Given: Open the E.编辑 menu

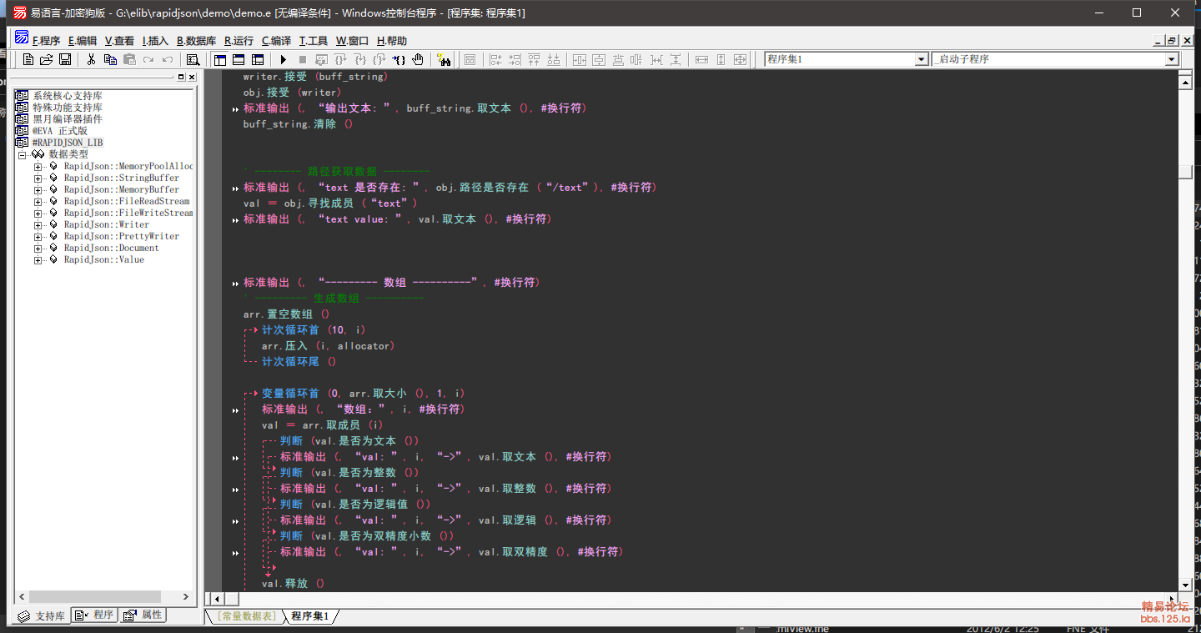Looking at the screenshot, I should pos(83,41).
